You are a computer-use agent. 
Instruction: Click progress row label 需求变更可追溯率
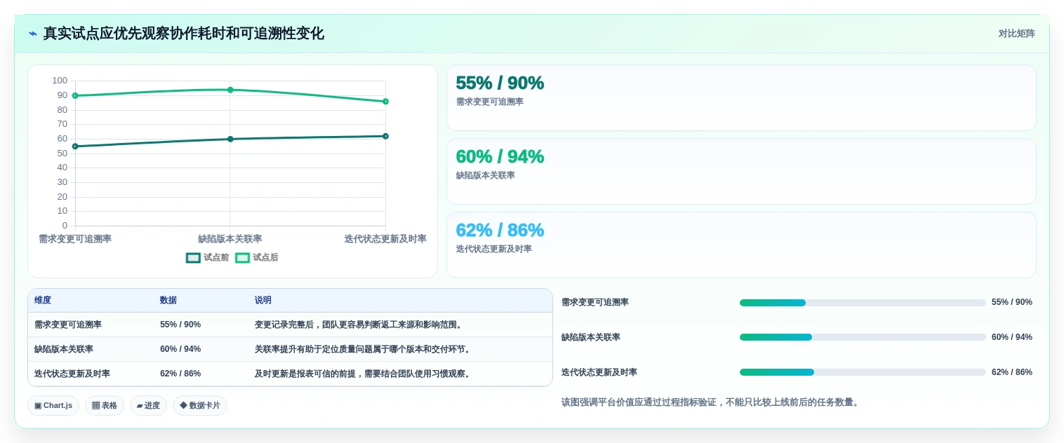pos(595,303)
